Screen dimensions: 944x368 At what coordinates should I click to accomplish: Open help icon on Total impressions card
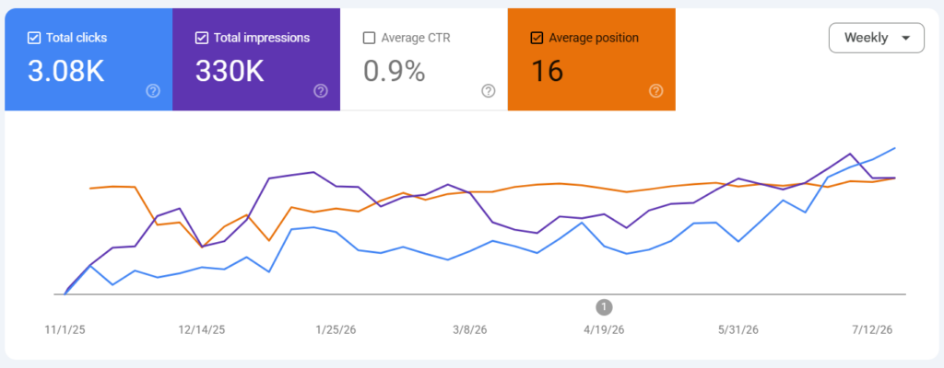[321, 91]
